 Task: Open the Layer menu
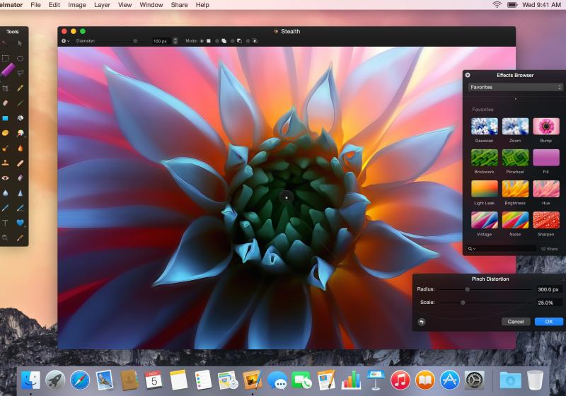pos(102,5)
